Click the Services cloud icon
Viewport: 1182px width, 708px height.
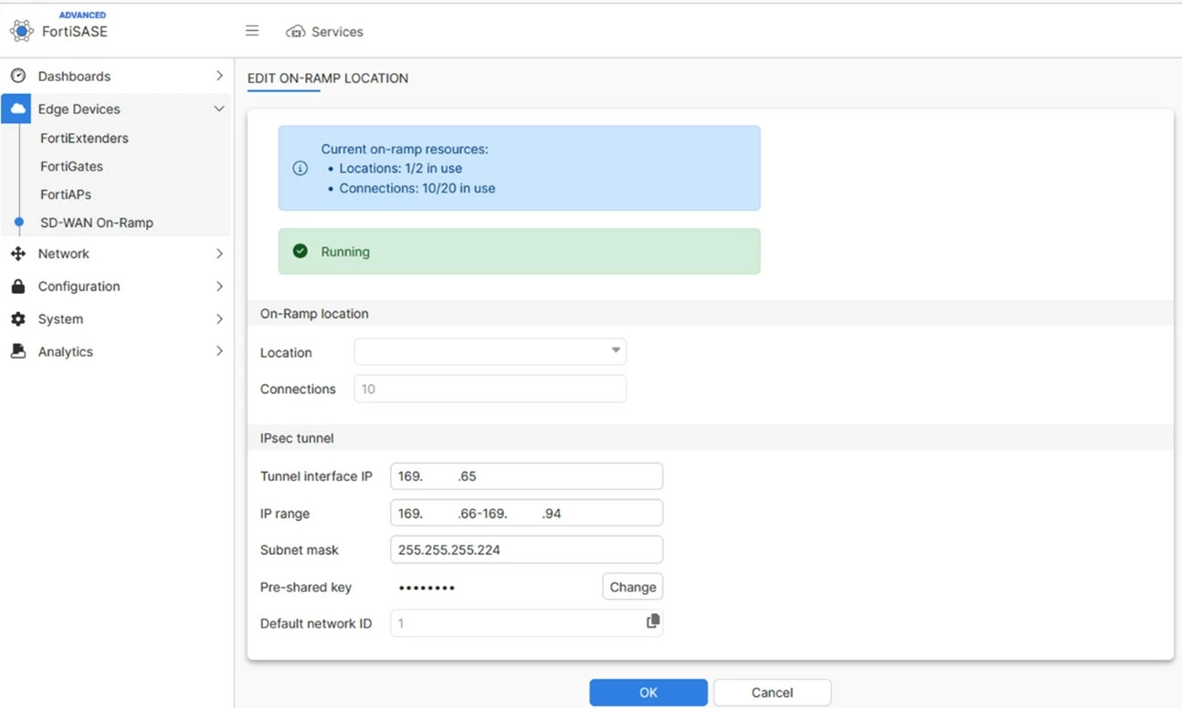[295, 32]
